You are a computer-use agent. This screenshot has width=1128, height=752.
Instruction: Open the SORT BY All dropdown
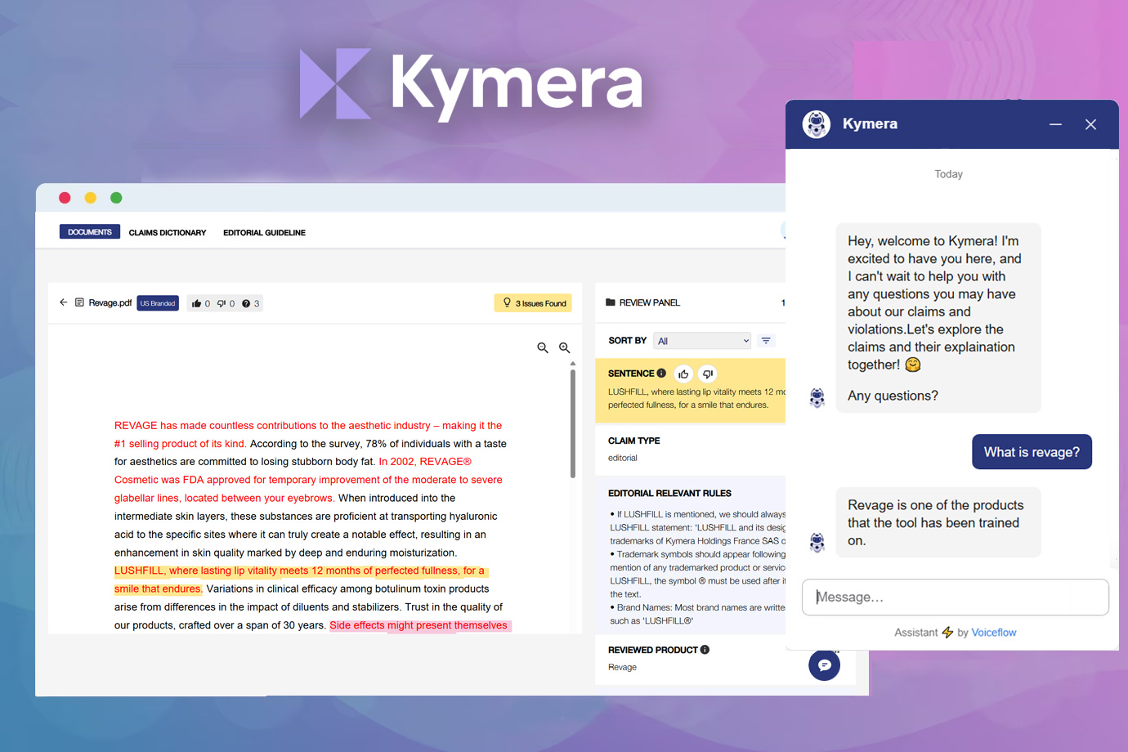702,341
